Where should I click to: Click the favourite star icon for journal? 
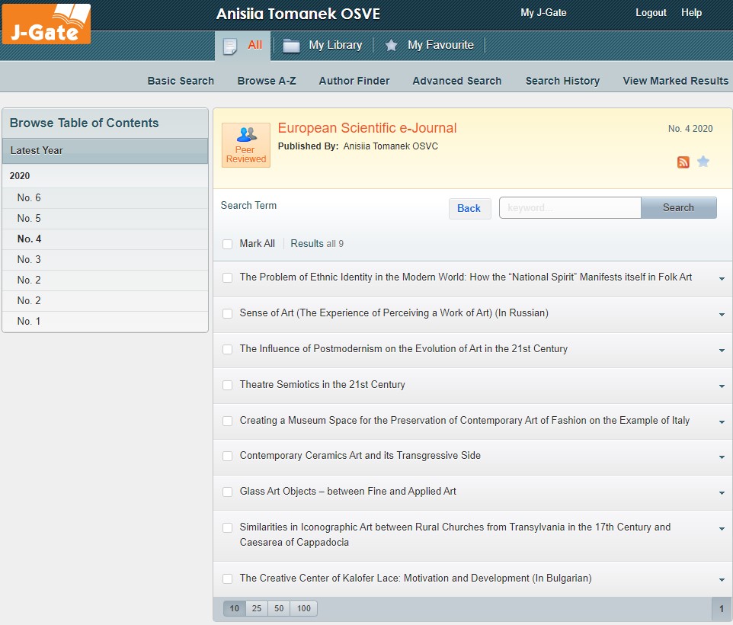703,162
